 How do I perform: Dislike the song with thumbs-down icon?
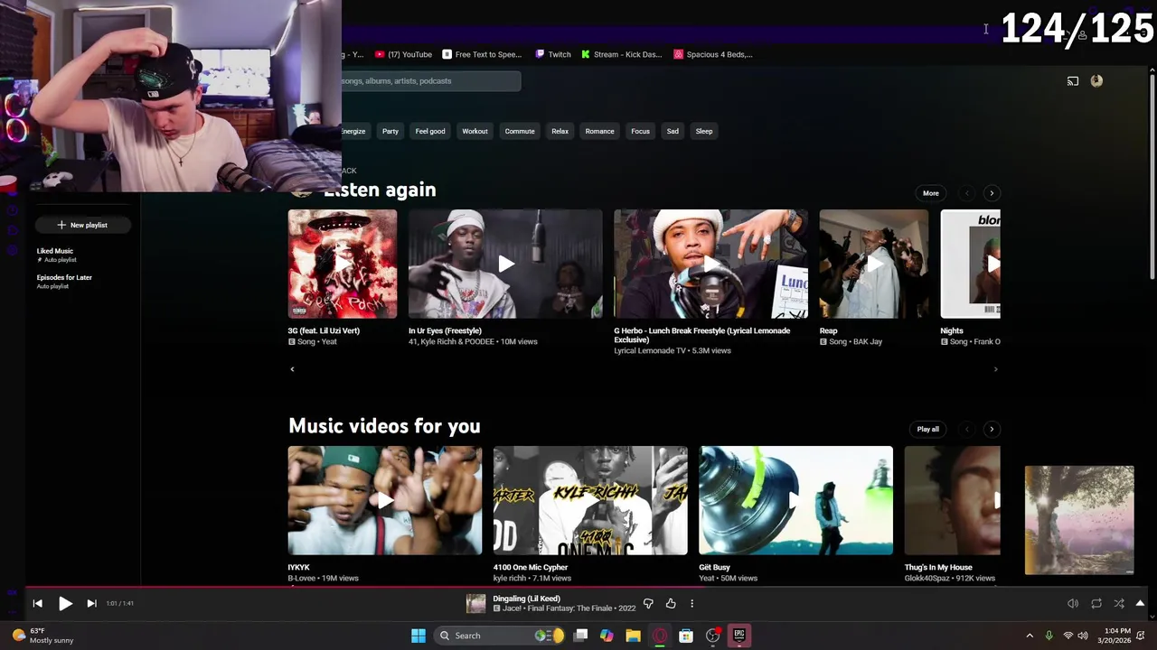[648, 603]
